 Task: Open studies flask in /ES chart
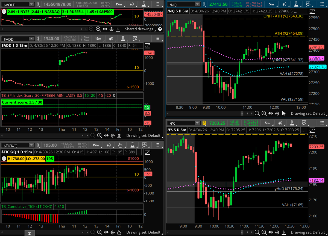tap(292, 123)
